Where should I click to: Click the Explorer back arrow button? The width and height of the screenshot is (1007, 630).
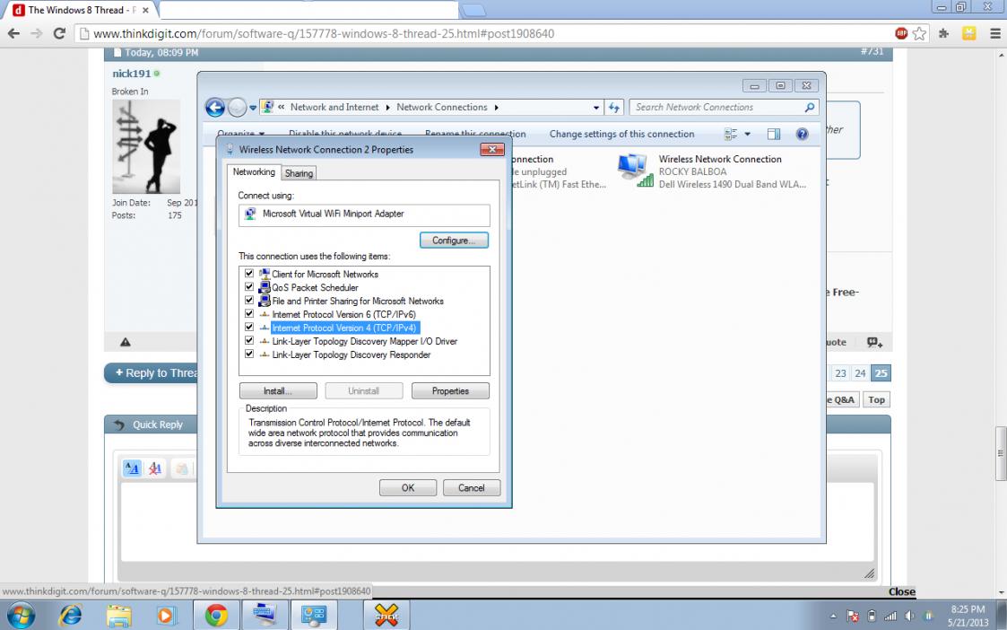pos(215,108)
